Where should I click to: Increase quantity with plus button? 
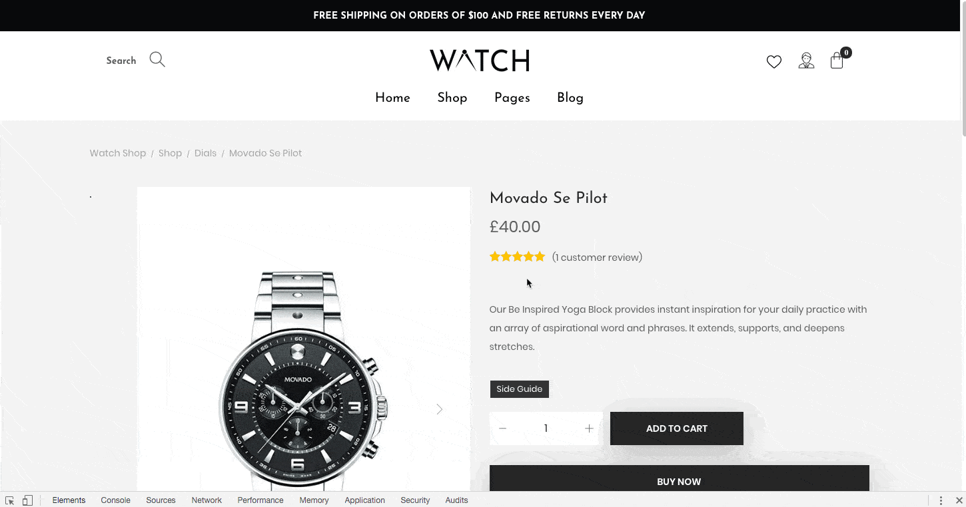[x=589, y=428]
